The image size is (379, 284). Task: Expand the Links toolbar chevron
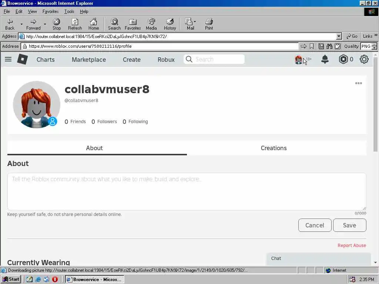click(x=376, y=35)
